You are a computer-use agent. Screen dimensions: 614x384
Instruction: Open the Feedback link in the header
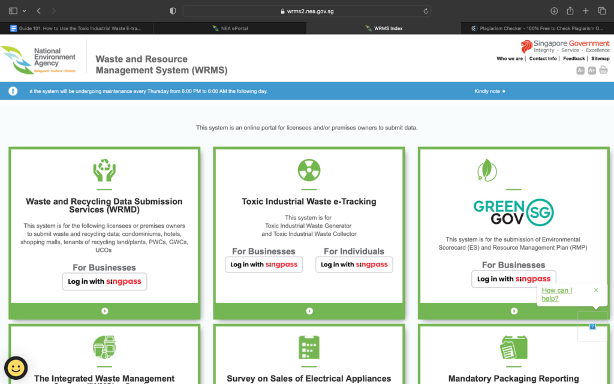pos(574,58)
